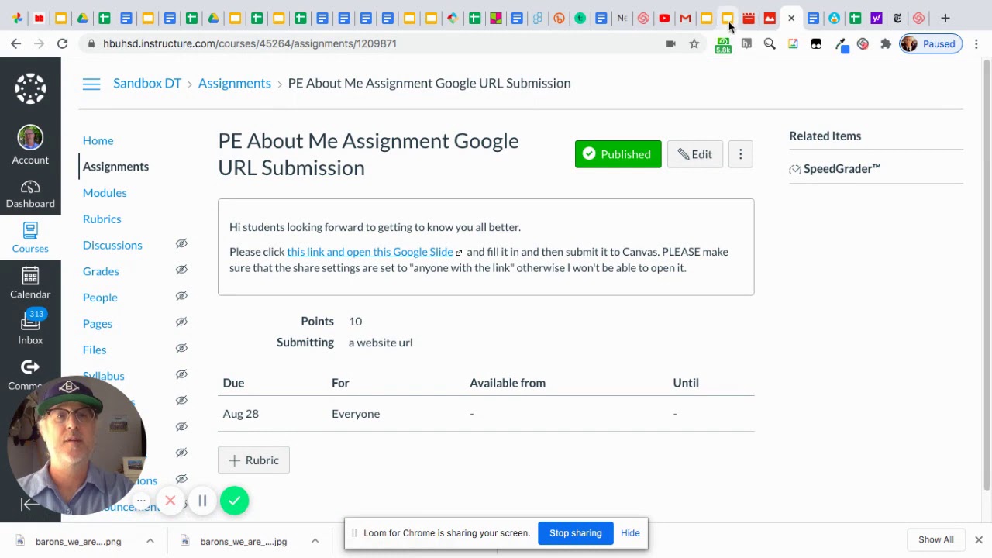
Task: Click the green 5.8k extension badge icon
Action: tap(723, 46)
